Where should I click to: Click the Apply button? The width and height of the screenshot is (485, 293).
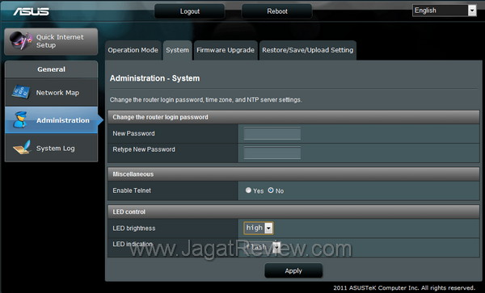pyautogui.click(x=293, y=270)
